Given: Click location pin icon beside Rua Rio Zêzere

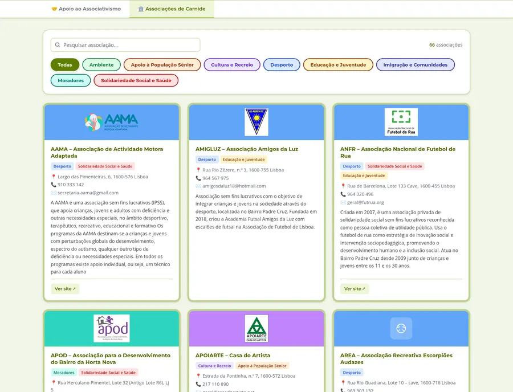Looking at the screenshot, I should [198, 170].
